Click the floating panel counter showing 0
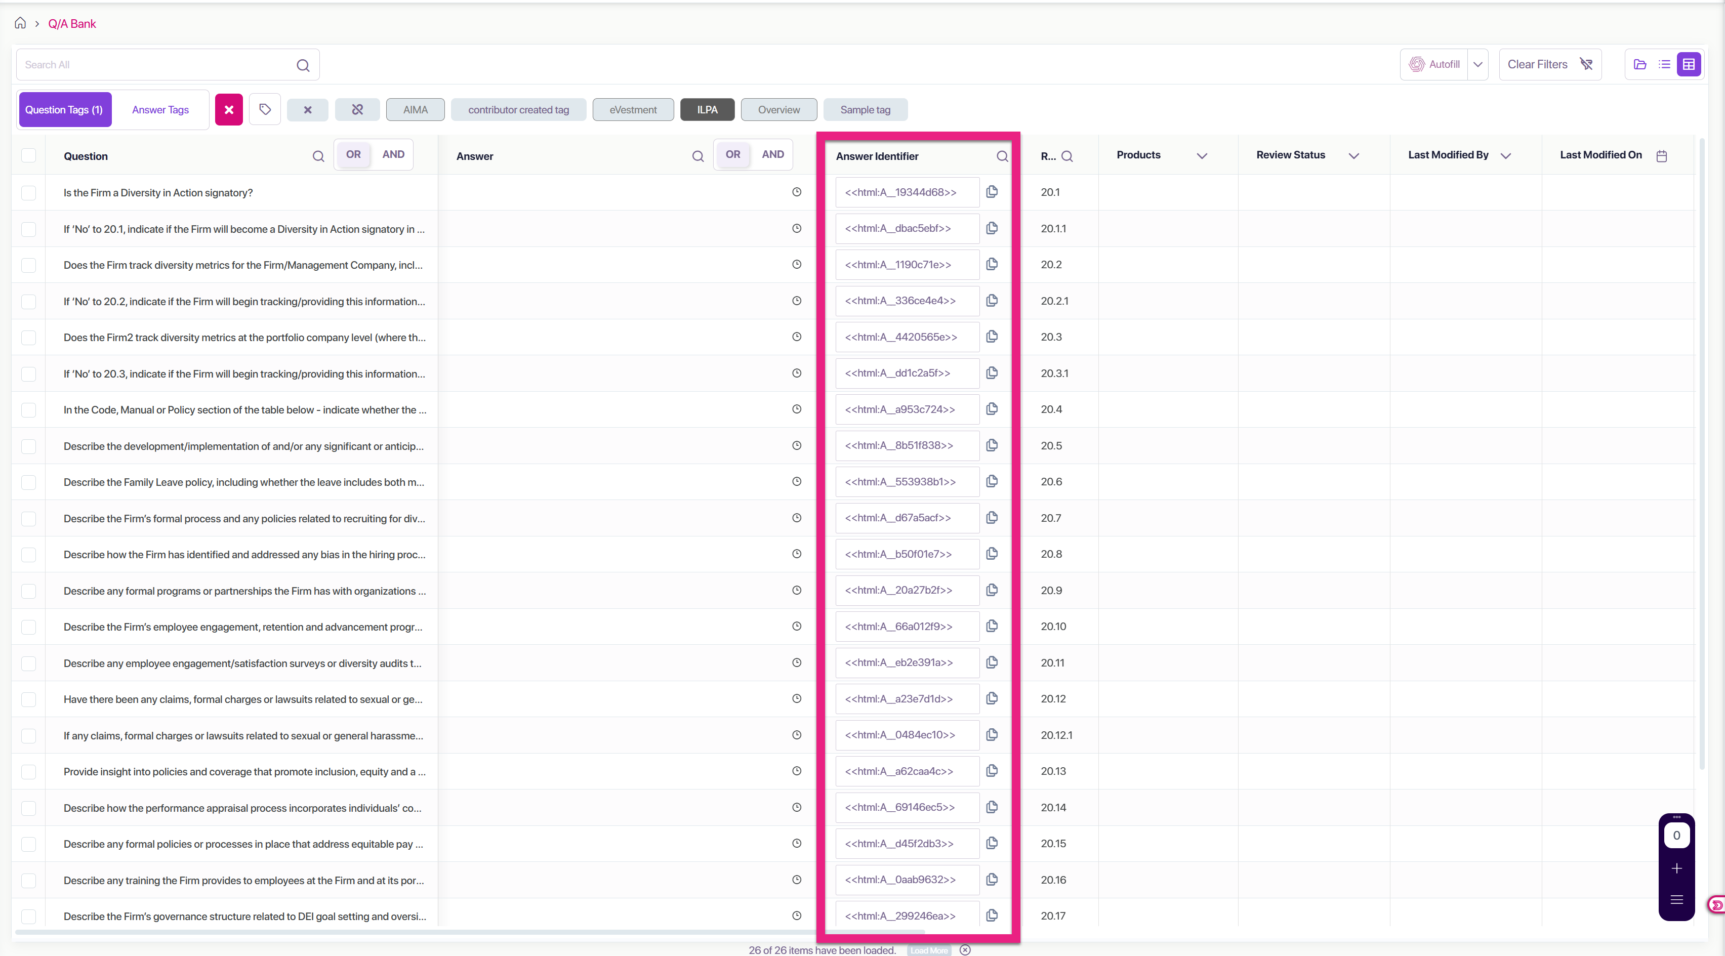The height and width of the screenshot is (956, 1725). click(1676, 835)
